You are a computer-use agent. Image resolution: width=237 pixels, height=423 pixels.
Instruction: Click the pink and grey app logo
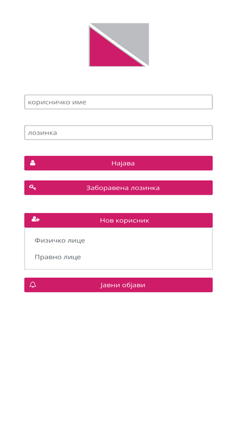coord(119,44)
